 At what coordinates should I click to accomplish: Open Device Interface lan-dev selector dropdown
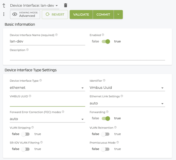click(35, 6)
